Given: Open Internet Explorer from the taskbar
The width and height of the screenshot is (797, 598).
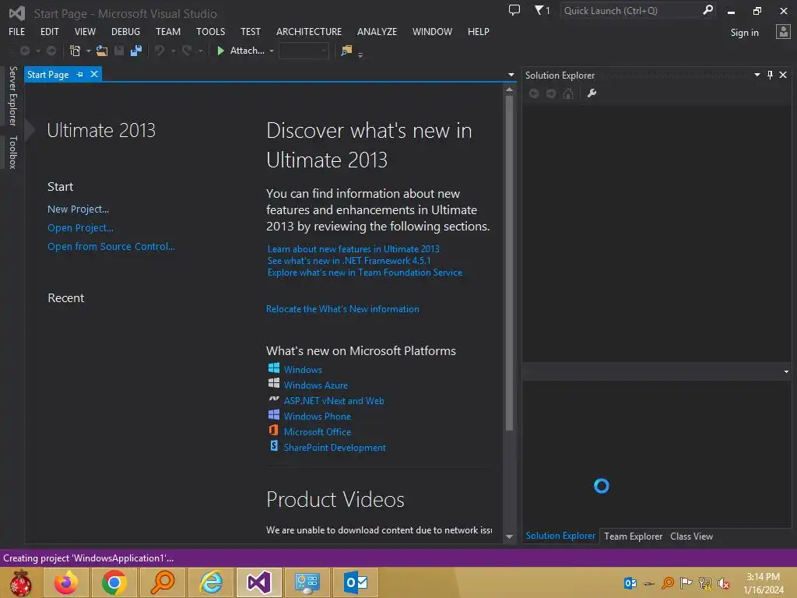Looking at the screenshot, I should (211, 582).
